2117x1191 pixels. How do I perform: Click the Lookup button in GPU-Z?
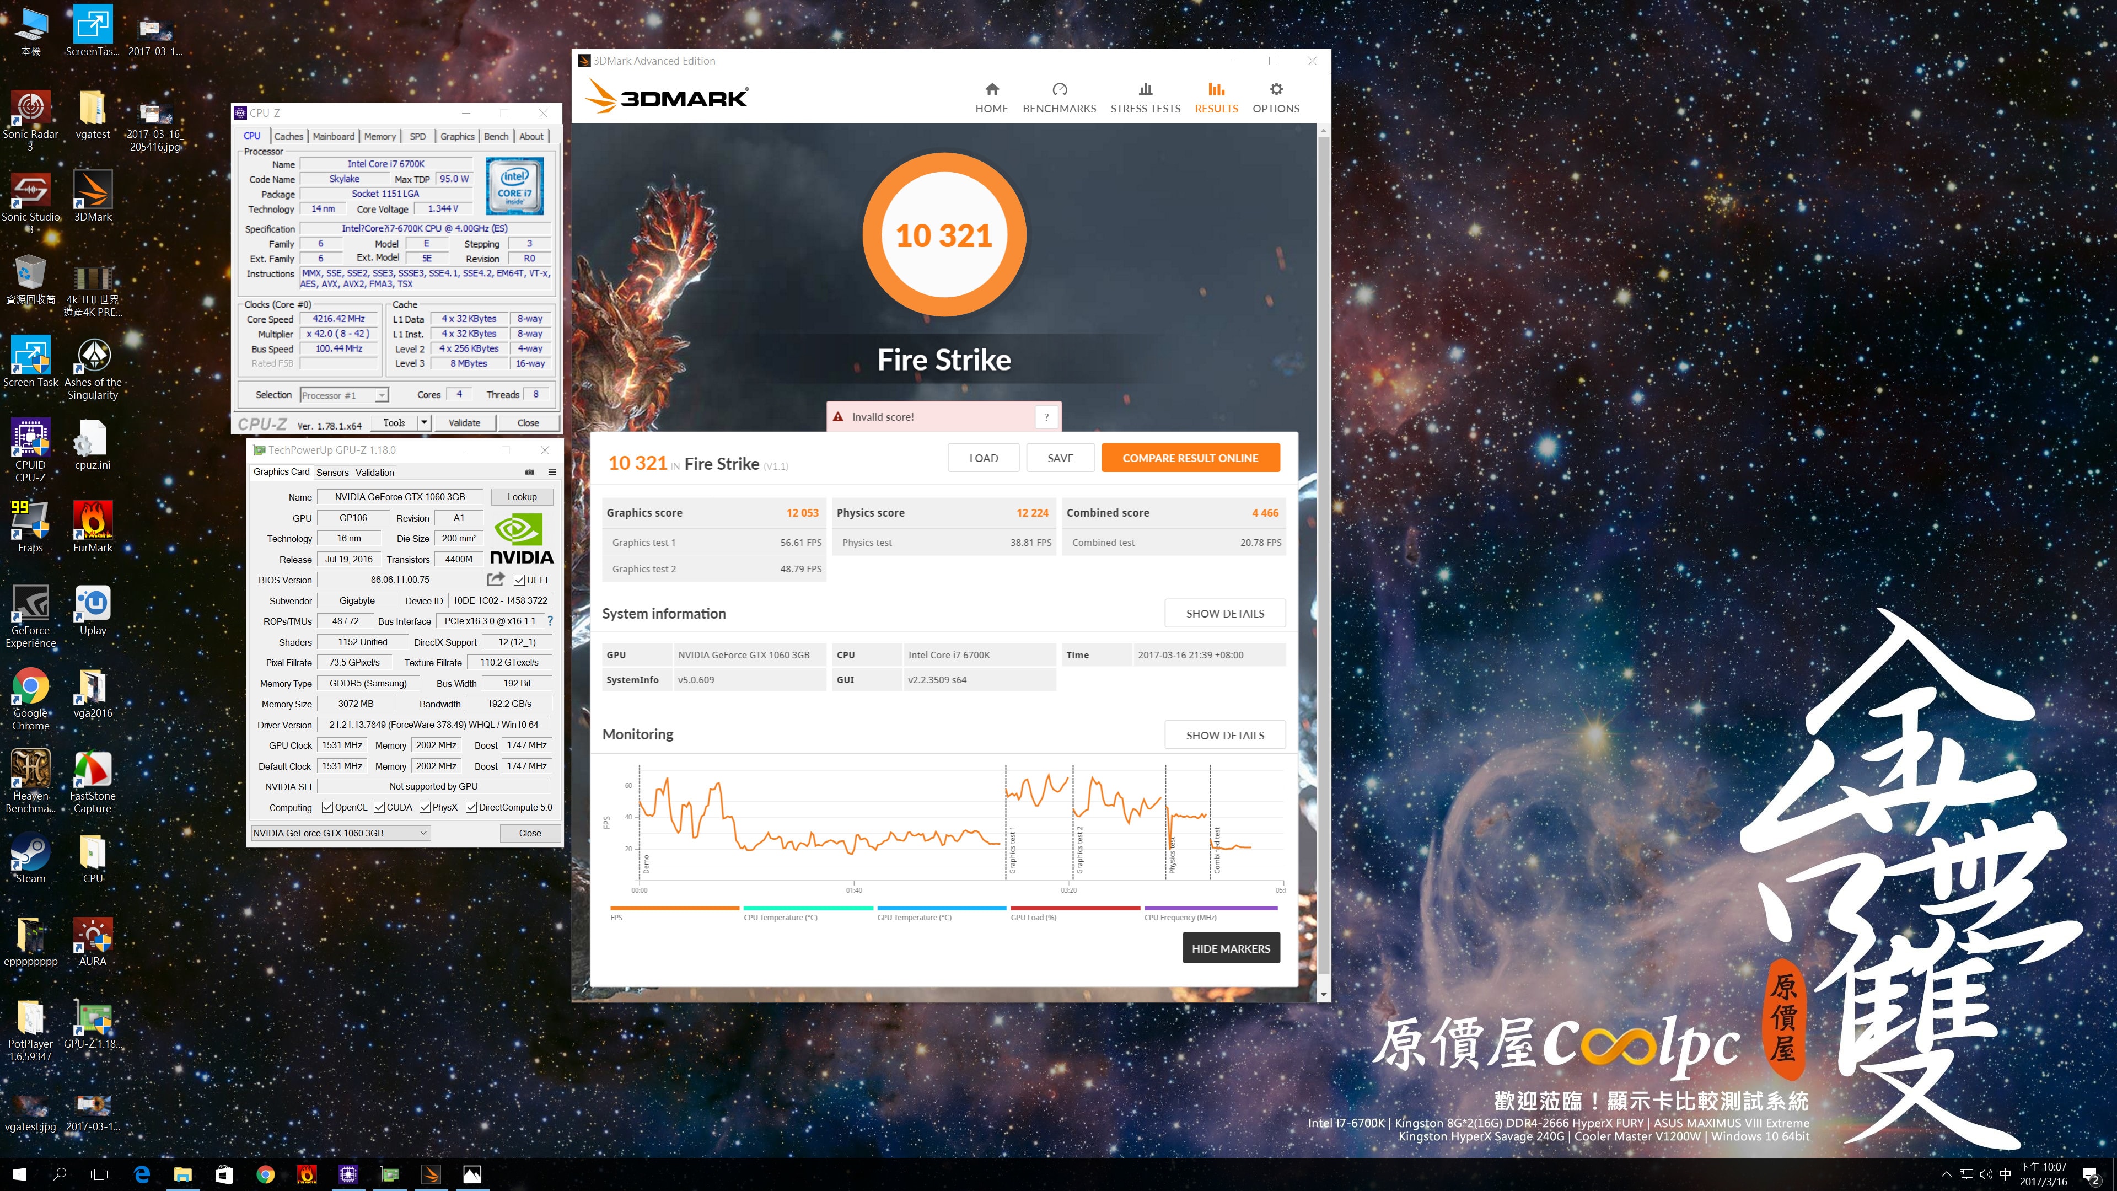(x=522, y=496)
